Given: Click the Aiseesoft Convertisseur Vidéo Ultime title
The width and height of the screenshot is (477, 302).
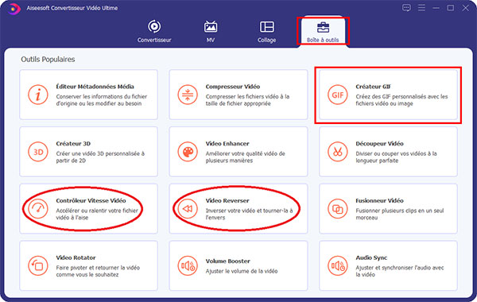Looking at the screenshot, I should click(x=72, y=8).
